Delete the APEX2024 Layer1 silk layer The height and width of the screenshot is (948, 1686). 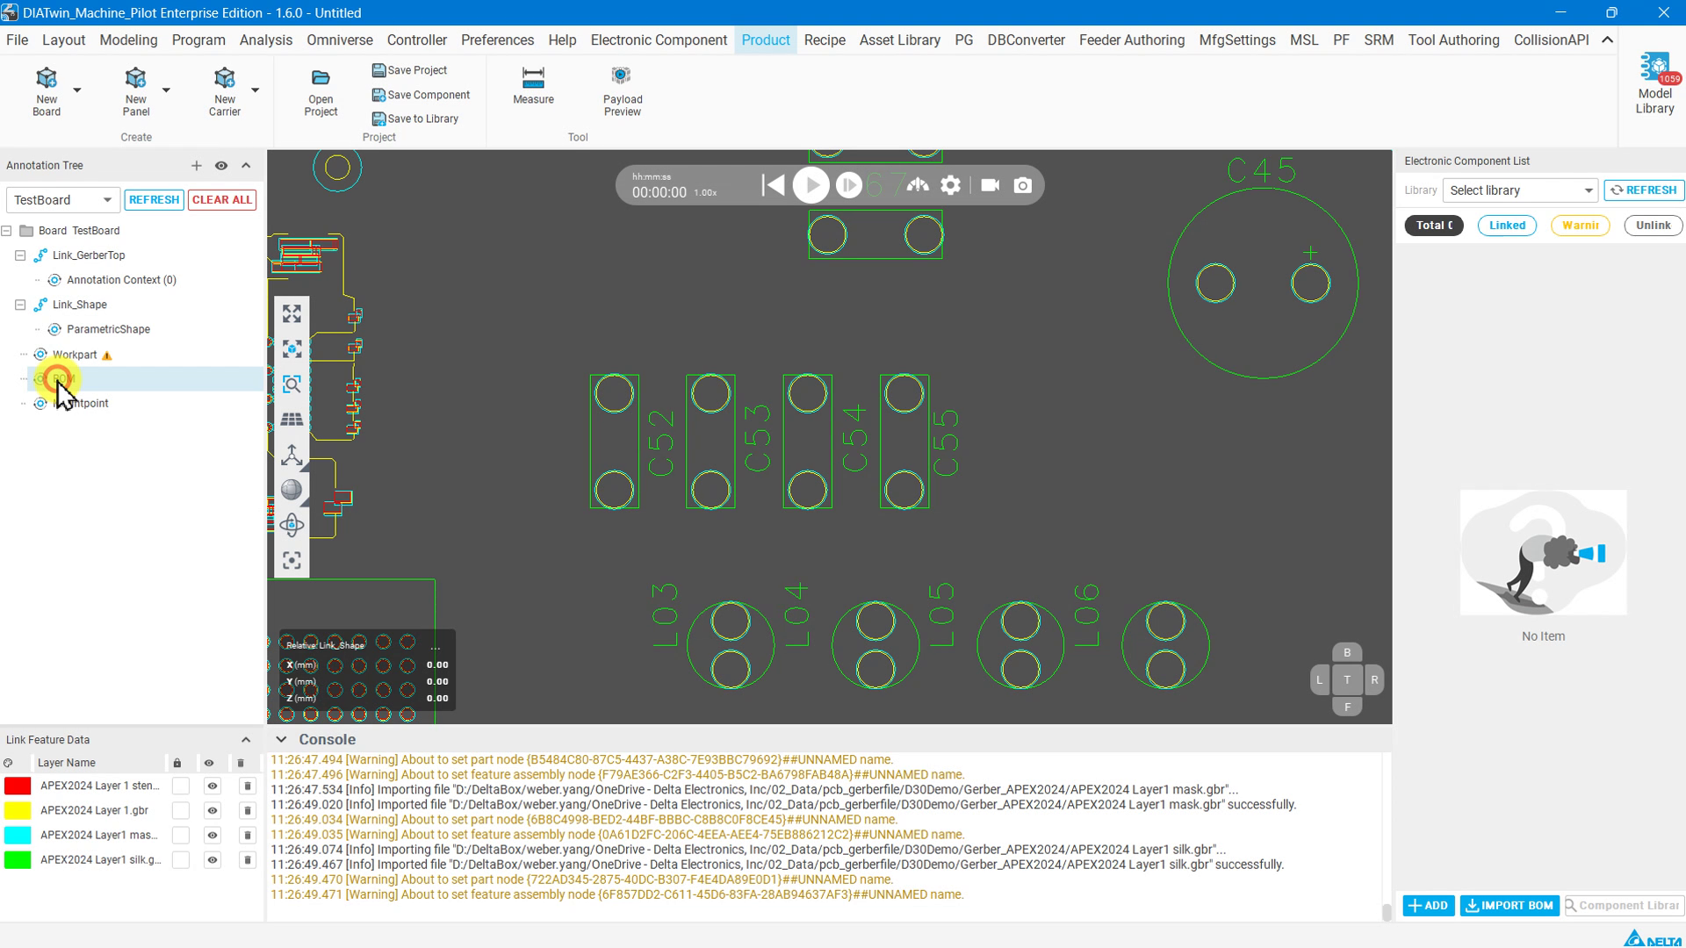pos(247,859)
